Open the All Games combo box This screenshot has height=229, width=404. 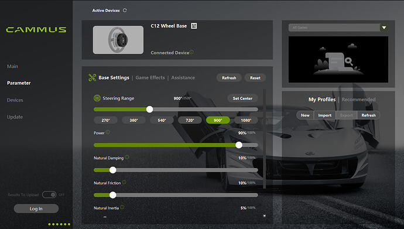338,28
